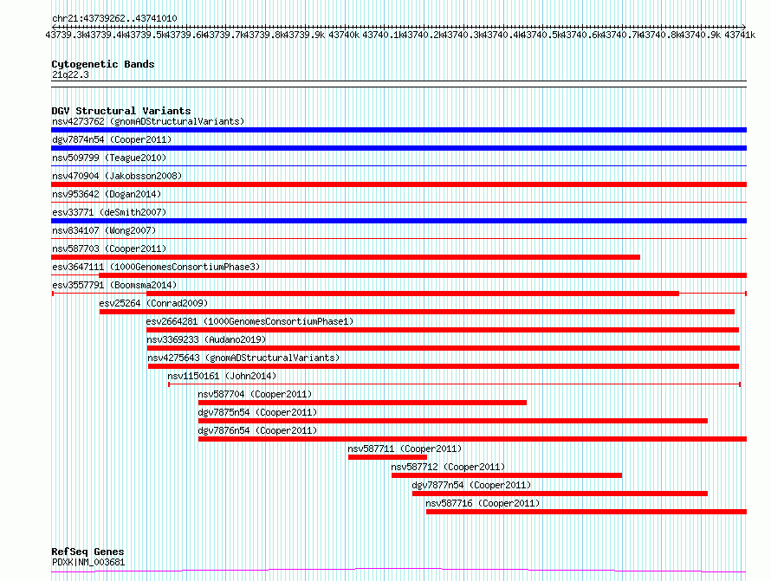Click the nsv509799 (Teague2010) label
This screenshot has height=581, width=771.
pyautogui.click(x=109, y=158)
